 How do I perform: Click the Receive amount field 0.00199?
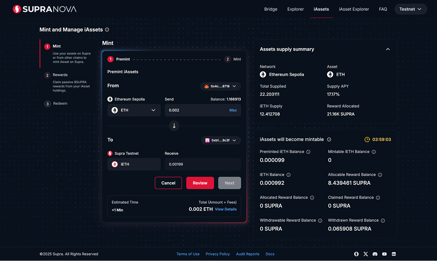click(x=203, y=164)
